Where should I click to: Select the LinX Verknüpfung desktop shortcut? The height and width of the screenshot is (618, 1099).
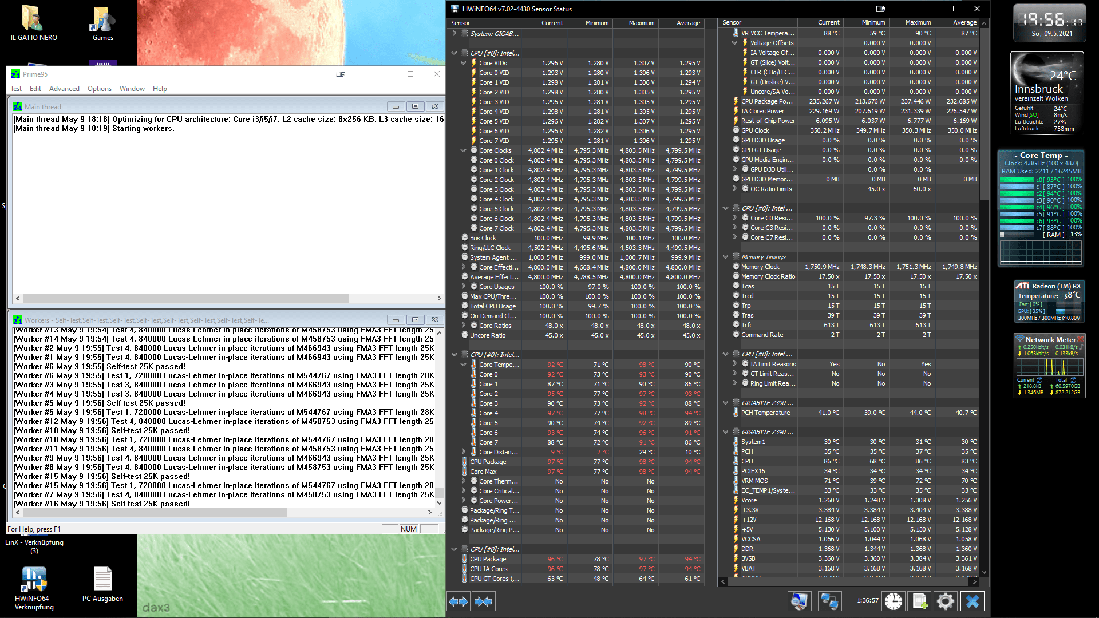coord(34,546)
